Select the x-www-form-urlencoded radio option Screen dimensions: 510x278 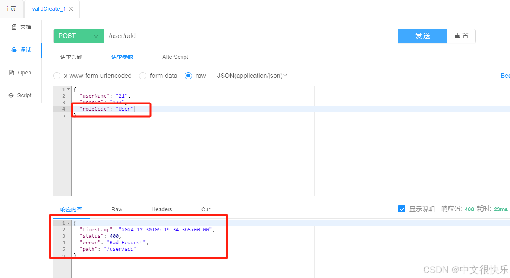[x=57, y=76]
